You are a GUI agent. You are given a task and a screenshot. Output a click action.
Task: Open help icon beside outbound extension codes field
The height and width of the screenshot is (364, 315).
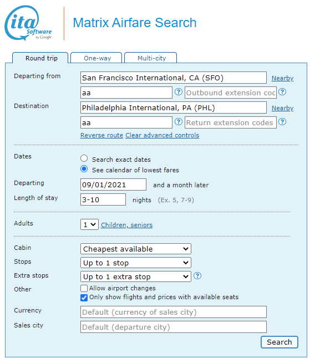[282, 92]
